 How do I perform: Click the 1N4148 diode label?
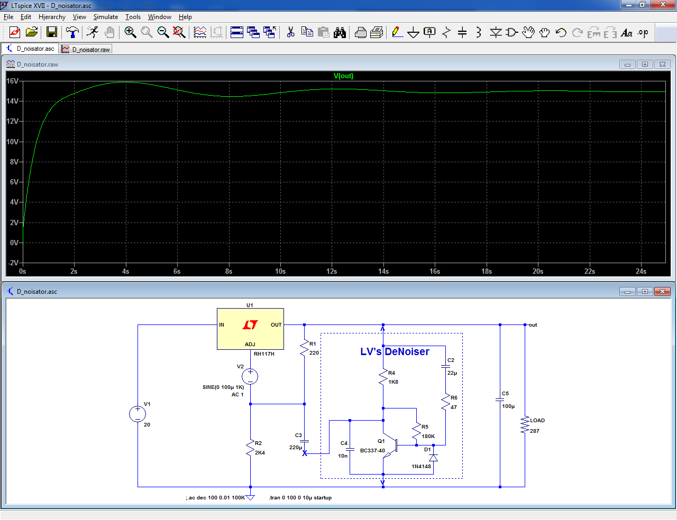point(421,467)
